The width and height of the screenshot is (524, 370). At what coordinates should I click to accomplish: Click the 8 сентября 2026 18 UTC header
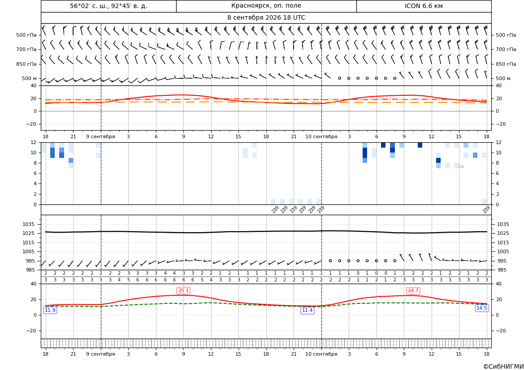[266, 18]
